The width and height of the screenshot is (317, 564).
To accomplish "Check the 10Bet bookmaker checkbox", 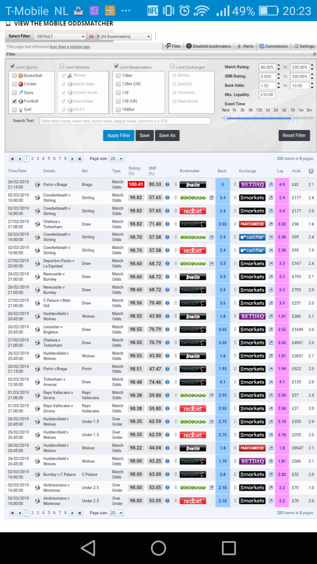I will click(x=118, y=75).
